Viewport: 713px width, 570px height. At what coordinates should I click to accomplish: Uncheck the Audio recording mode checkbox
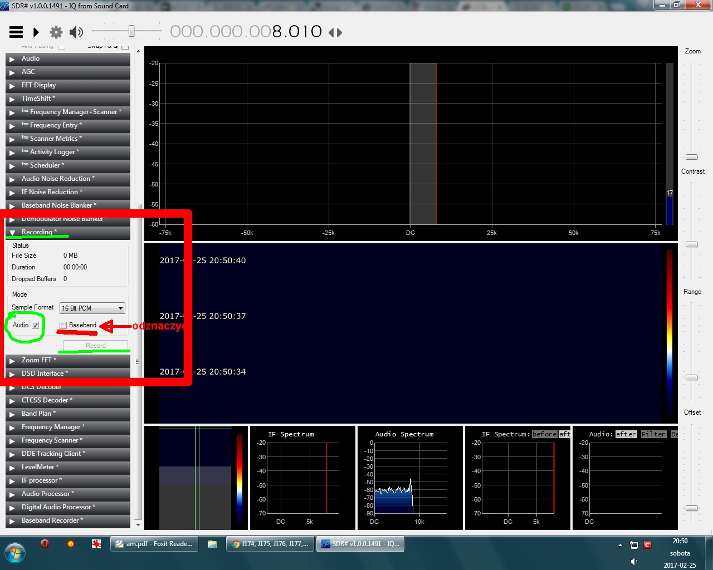click(36, 325)
